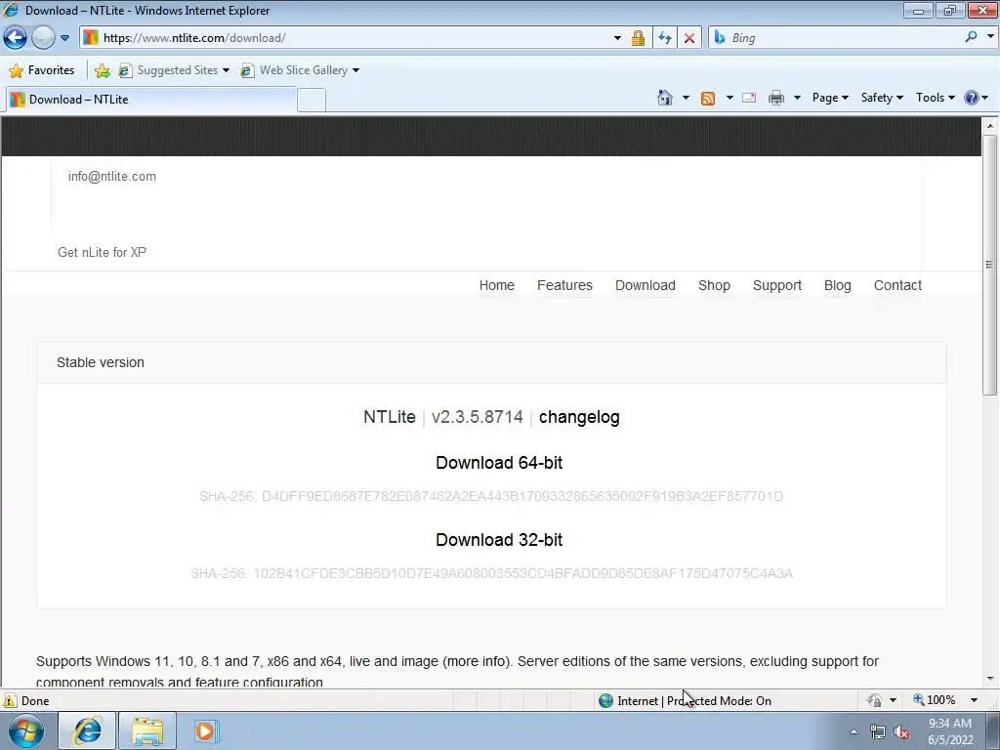This screenshot has width=1000, height=750.
Task: Click Internet Explorer taskbar icon
Action: click(x=87, y=730)
